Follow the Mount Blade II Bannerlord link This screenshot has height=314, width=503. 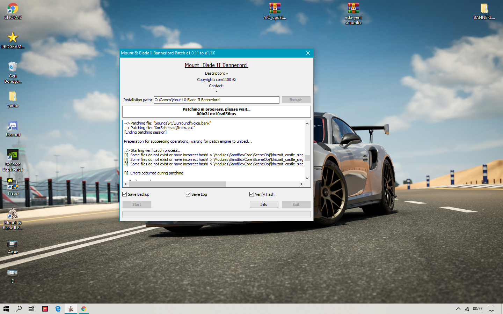tap(216, 65)
